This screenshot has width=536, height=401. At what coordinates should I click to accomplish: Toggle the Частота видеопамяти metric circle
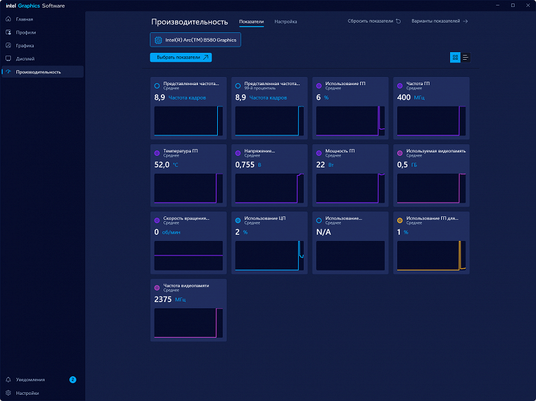coord(157,288)
